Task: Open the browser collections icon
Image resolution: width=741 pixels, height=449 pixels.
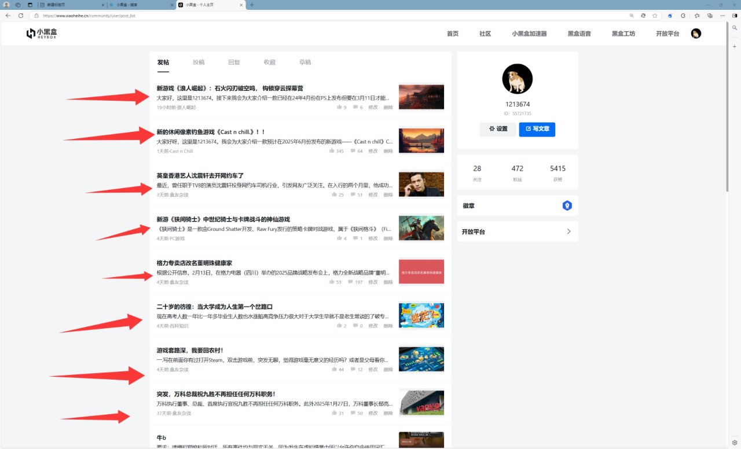Action: point(710,16)
